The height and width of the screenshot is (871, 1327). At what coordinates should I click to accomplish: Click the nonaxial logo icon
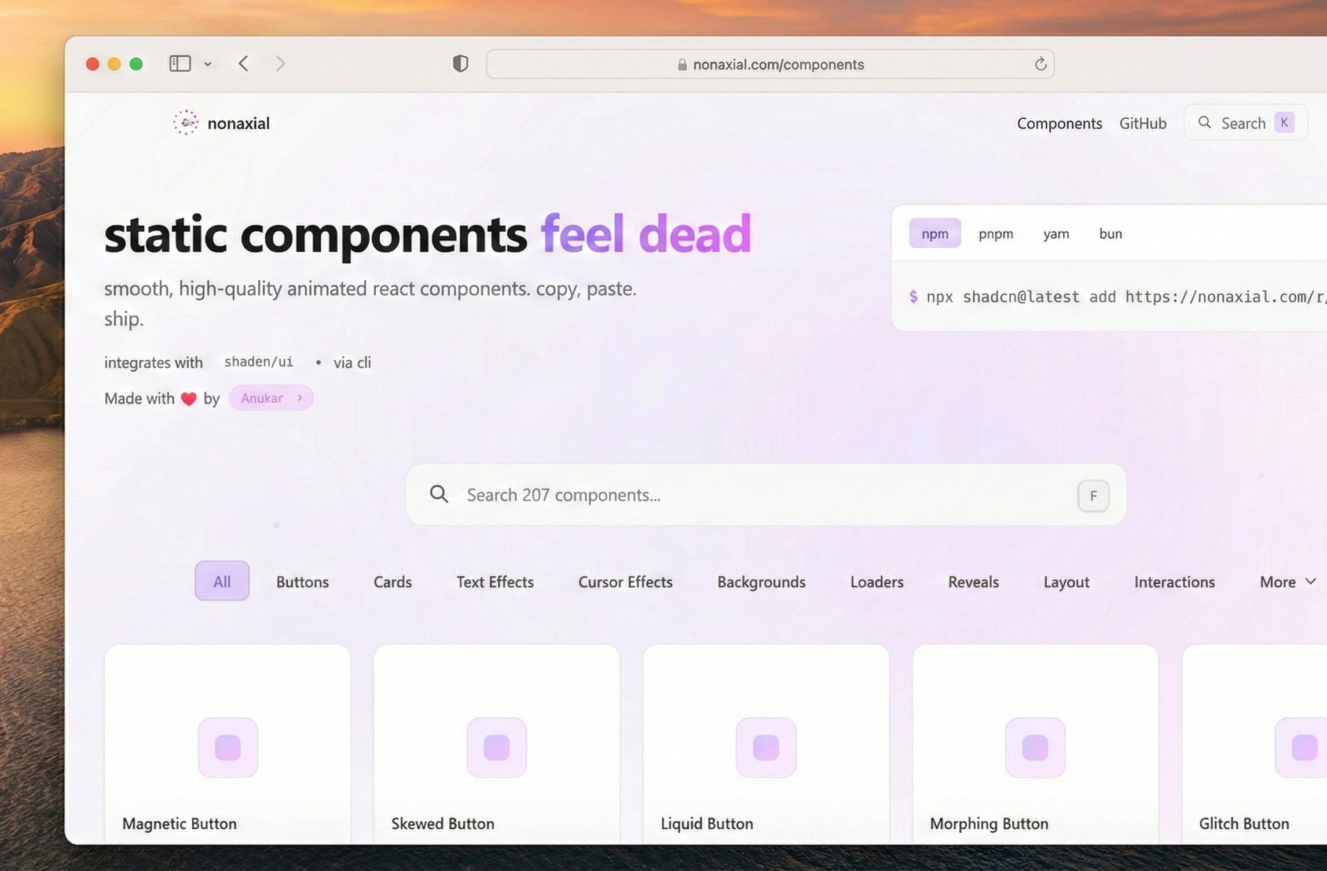(x=186, y=123)
